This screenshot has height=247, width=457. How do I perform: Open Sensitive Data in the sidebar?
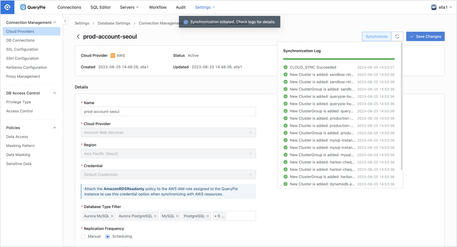19,164
